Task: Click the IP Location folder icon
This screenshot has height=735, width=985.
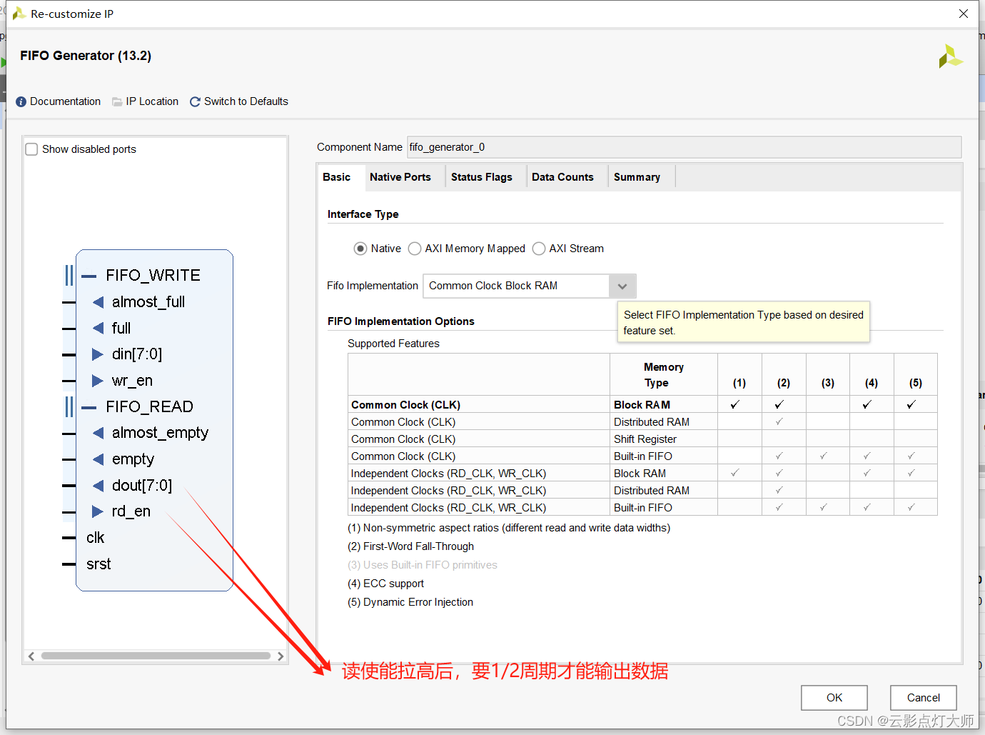Action: (x=117, y=102)
